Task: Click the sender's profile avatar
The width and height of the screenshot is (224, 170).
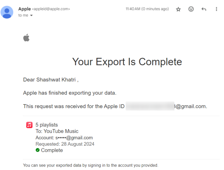Action: click(x=7, y=12)
